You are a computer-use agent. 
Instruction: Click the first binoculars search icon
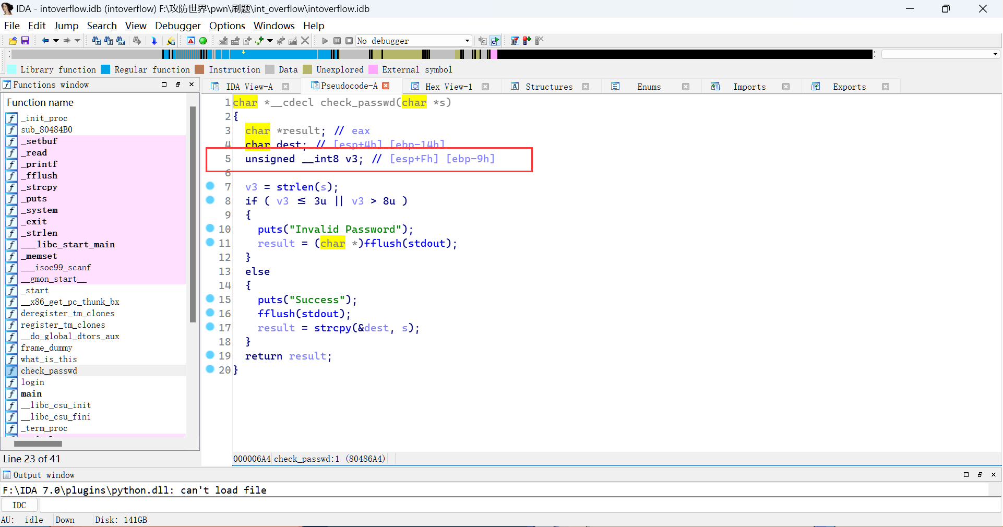(x=97, y=41)
